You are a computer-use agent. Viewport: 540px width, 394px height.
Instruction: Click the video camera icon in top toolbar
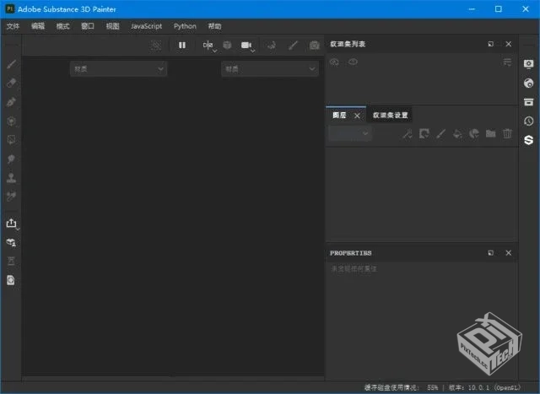pyautogui.click(x=246, y=45)
